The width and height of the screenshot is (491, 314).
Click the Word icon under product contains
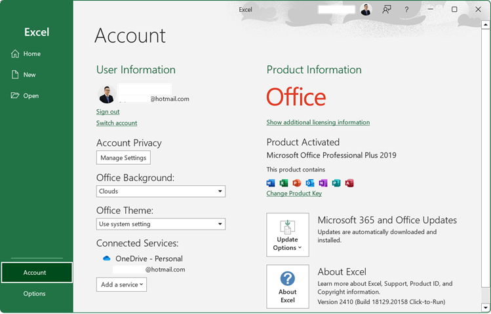(x=271, y=183)
